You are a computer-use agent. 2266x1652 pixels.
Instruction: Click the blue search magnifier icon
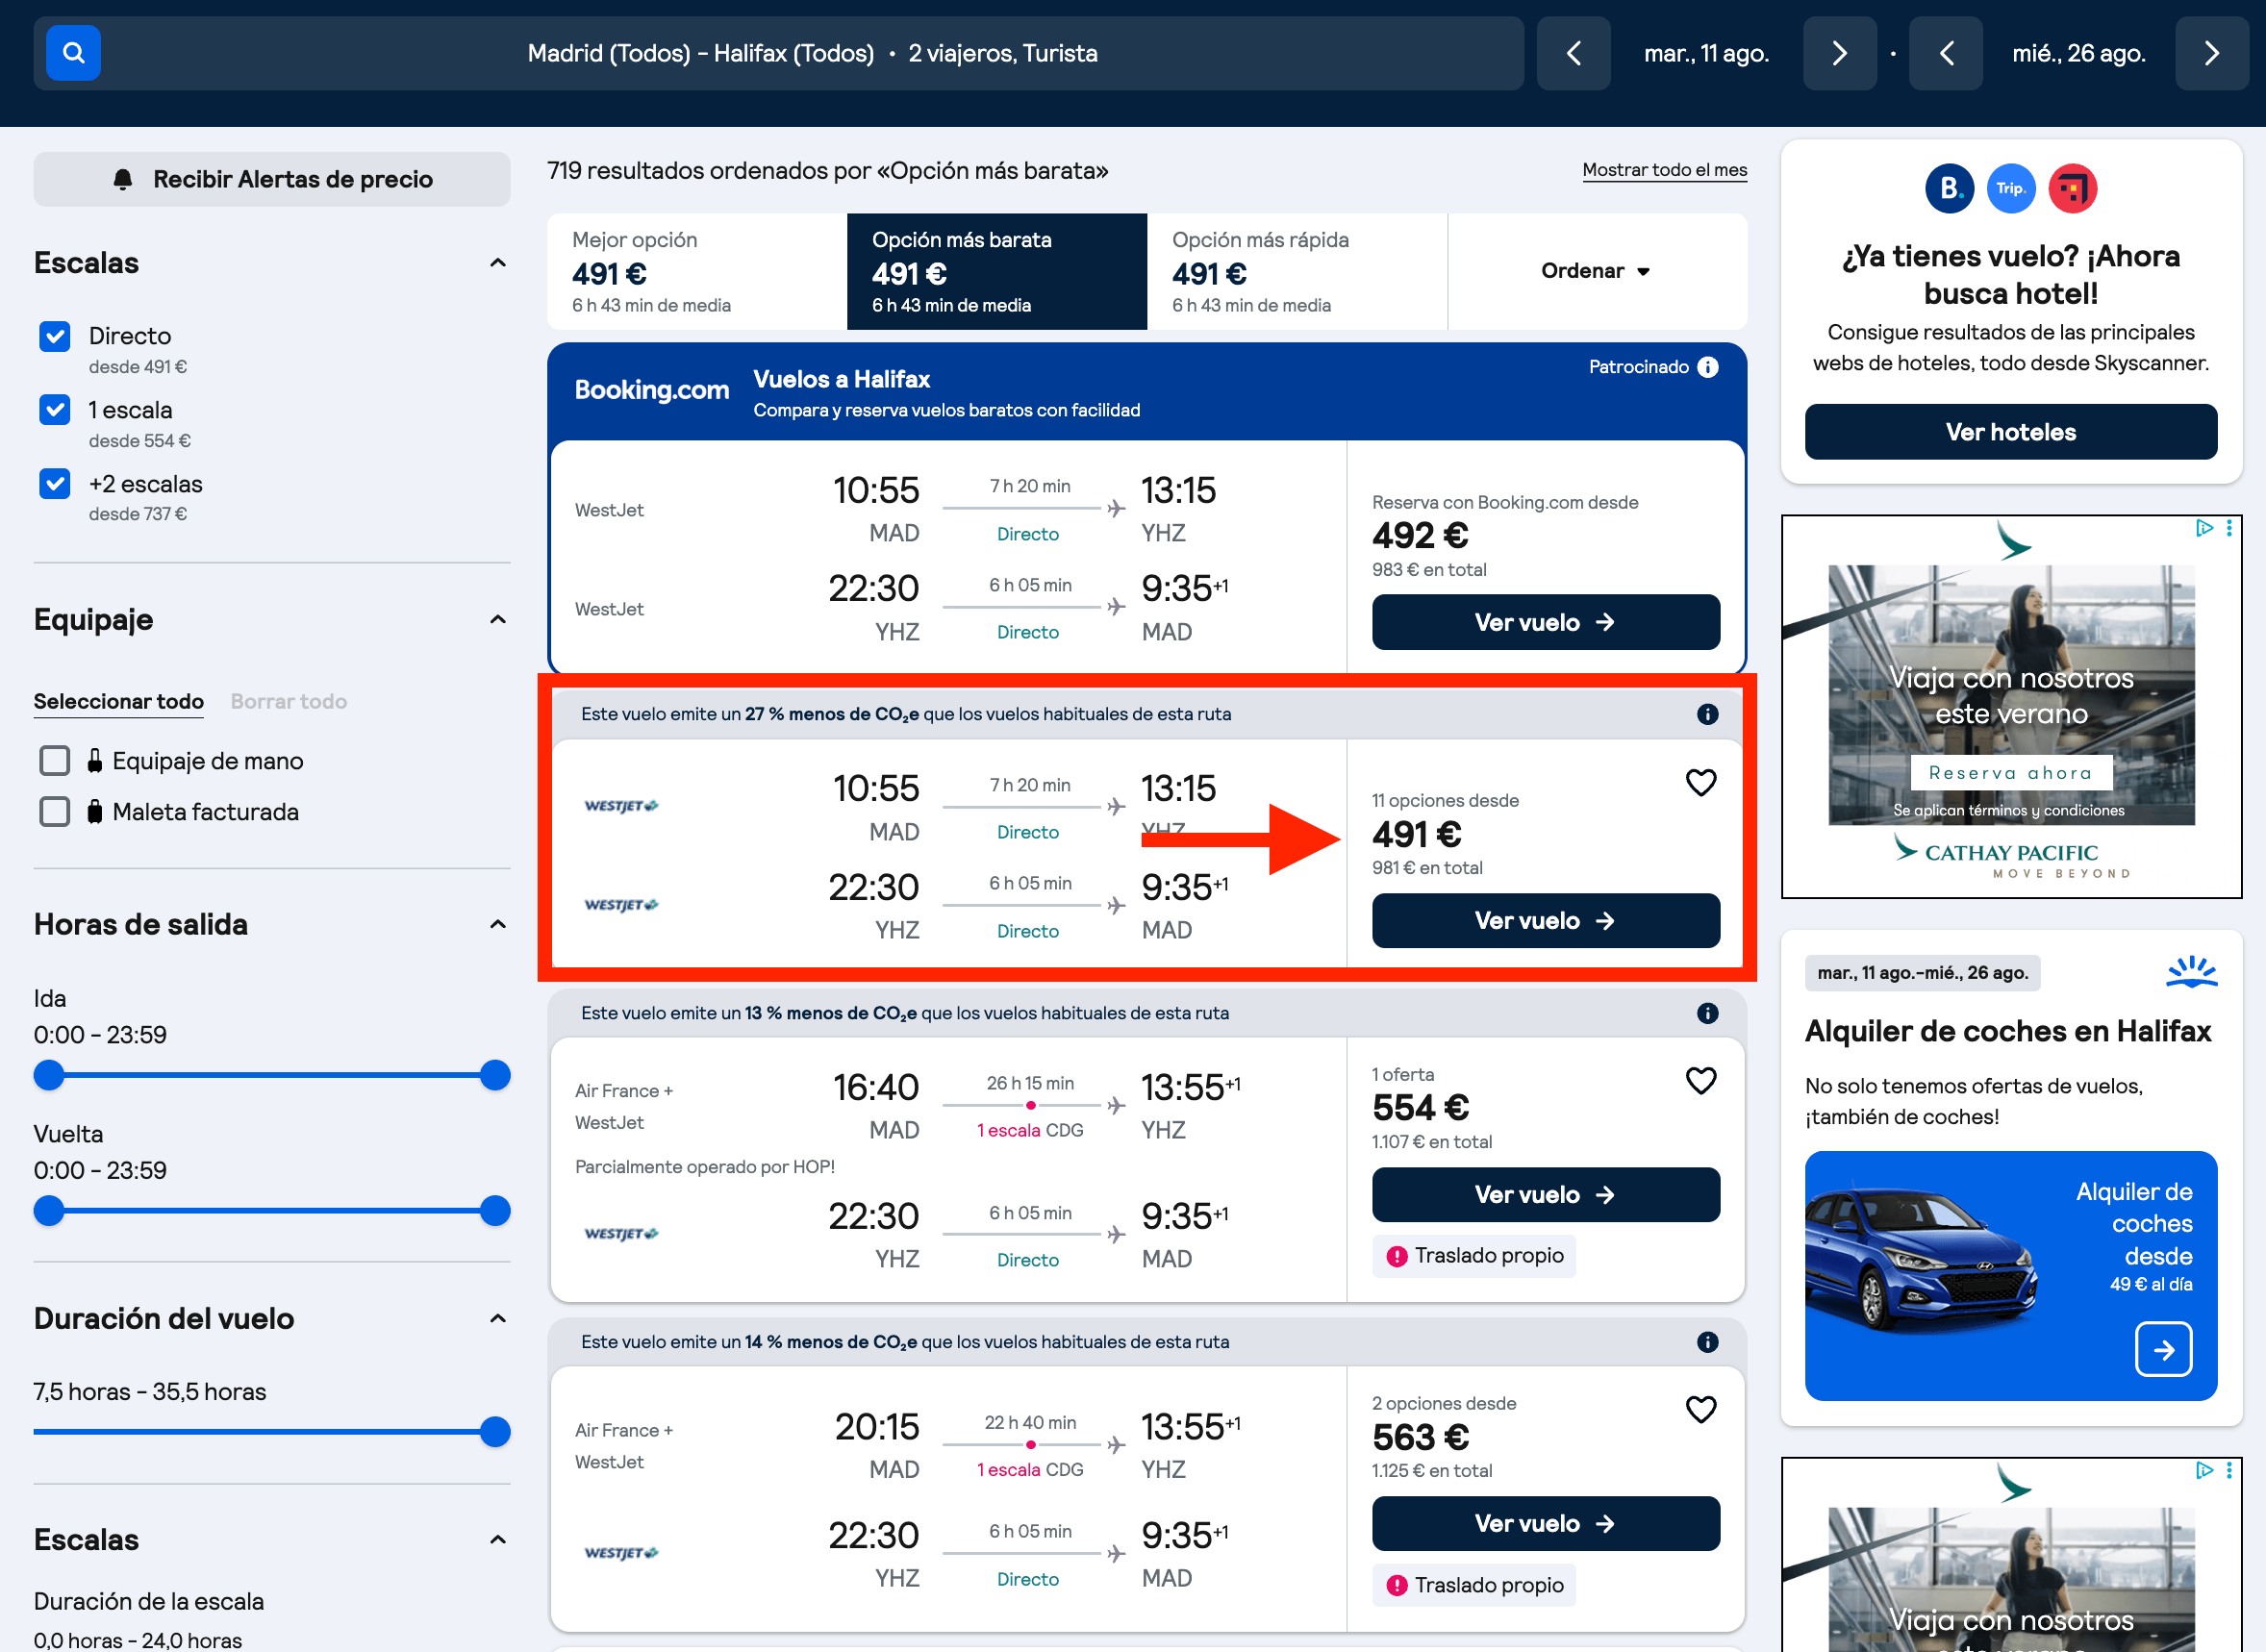click(x=73, y=53)
